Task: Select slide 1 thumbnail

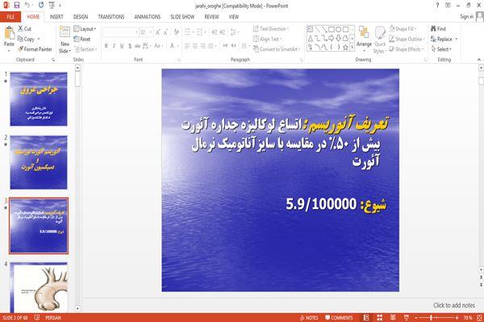Action: [x=39, y=98]
